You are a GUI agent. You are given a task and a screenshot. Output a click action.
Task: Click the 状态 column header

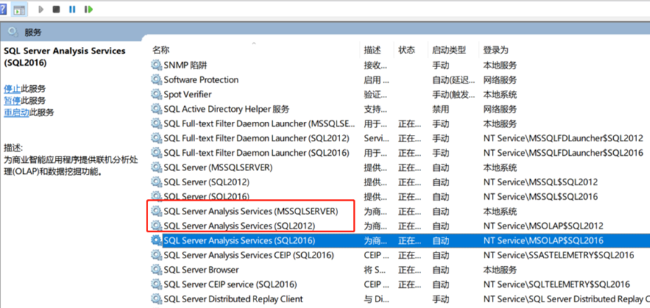point(407,50)
